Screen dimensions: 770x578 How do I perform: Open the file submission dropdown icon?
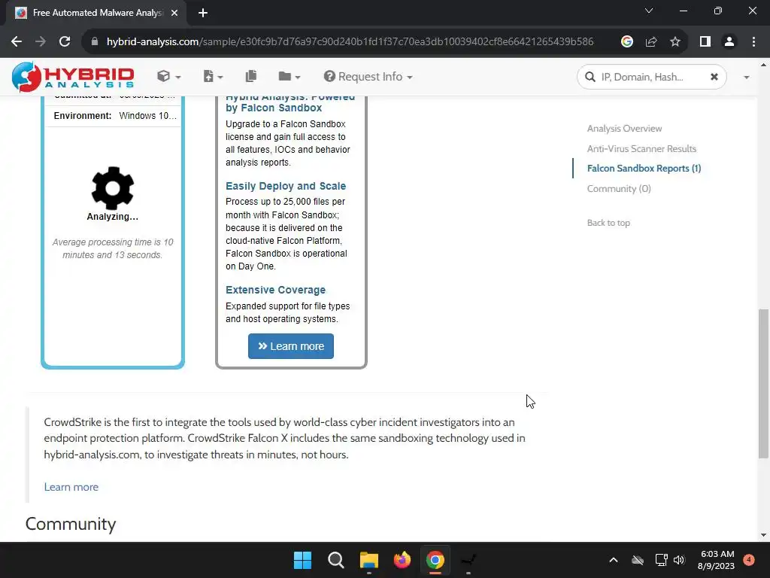coord(213,76)
